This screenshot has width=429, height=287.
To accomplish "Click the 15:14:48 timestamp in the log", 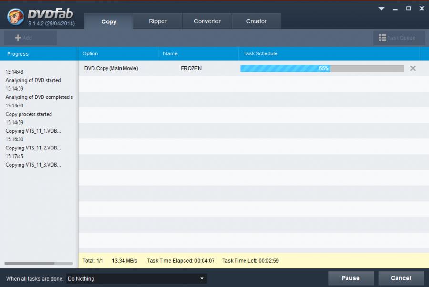I will click(x=14, y=72).
